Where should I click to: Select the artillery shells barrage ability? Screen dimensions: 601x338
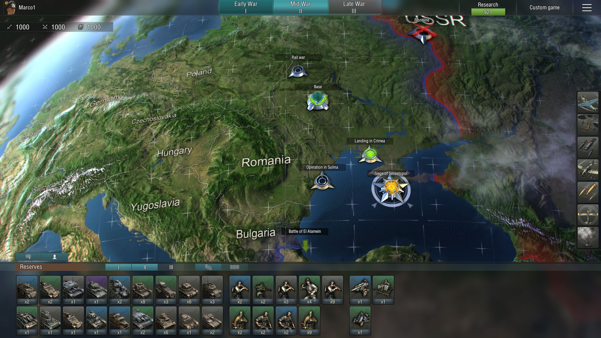point(588,192)
